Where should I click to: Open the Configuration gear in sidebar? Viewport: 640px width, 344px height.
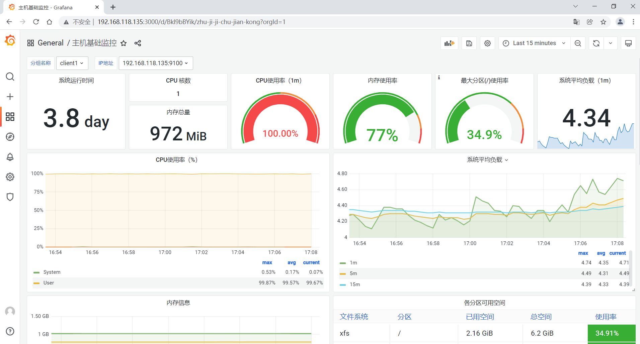(10, 177)
